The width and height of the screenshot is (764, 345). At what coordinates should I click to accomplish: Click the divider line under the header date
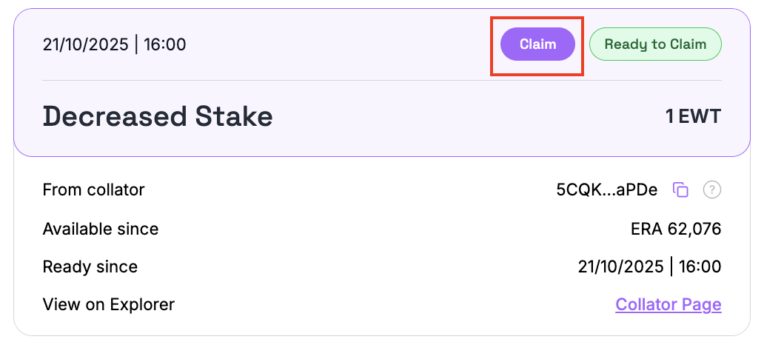(296, 80)
